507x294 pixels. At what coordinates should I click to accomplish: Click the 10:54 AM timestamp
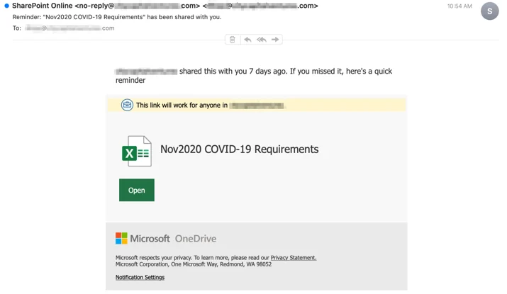[x=459, y=6]
